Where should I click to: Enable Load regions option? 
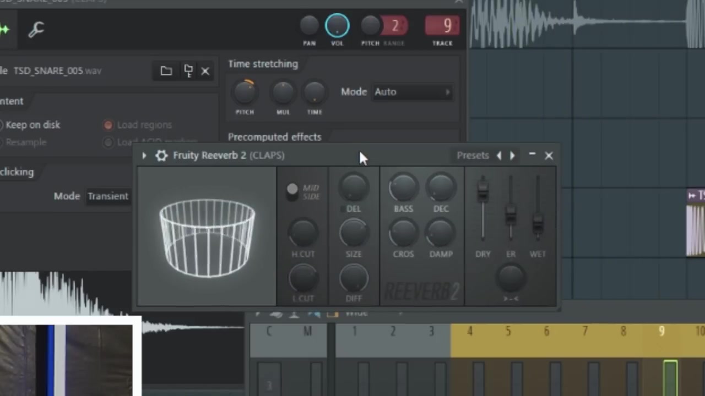(138, 125)
